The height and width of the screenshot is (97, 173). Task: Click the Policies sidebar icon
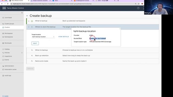coord(3,53)
